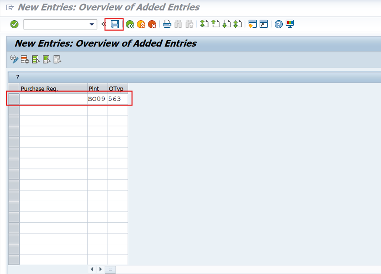381x274 pixels.
Task: Click the Customize Local Layout monitor icon
Action: click(290, 24)
